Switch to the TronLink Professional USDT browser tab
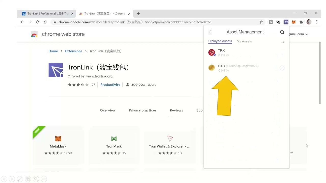 pos(45,13)
